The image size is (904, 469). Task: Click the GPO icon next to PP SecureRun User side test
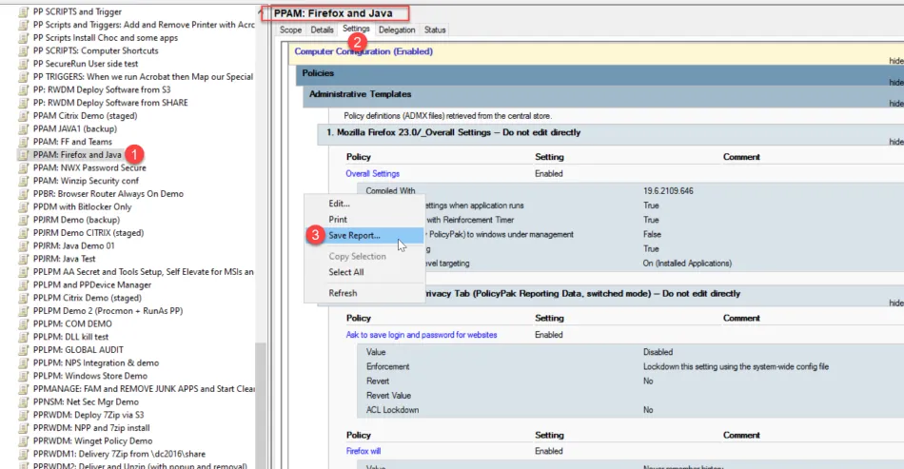pos(24,64)
